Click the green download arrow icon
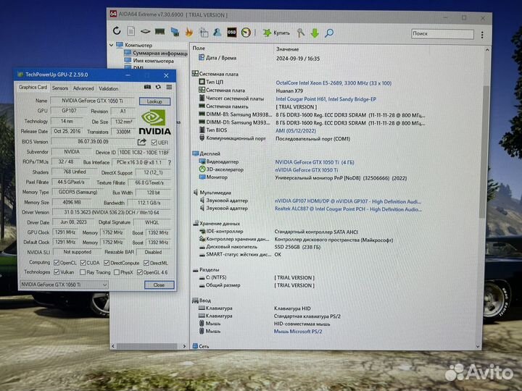 click(315, 33)
